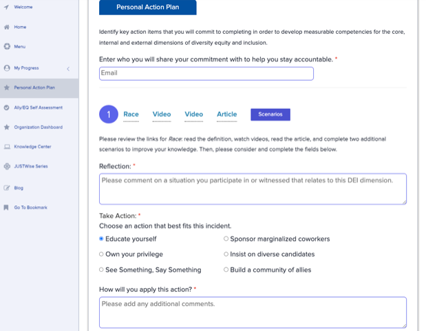Open the second Video link
The height and width of the screenshot is (331, 426).
[x=193, y=114]
